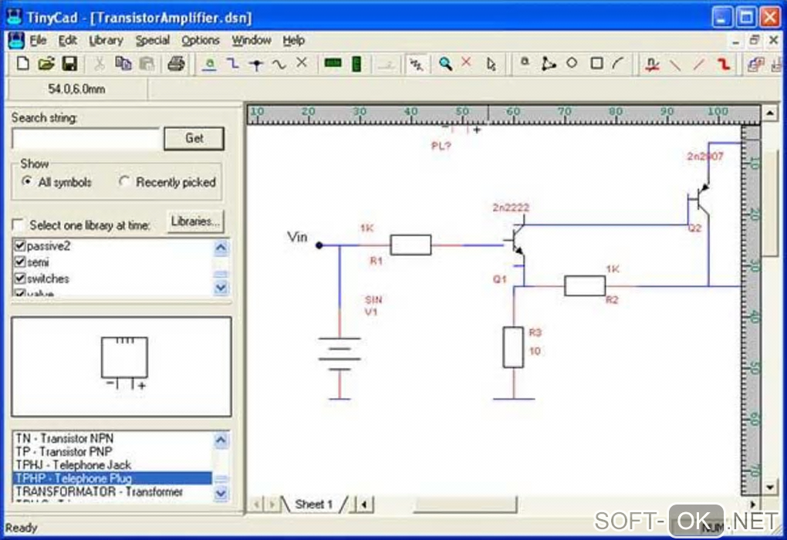Select the Rectangle drawing tool
The image size is (787, 540).
pos(596,63)
